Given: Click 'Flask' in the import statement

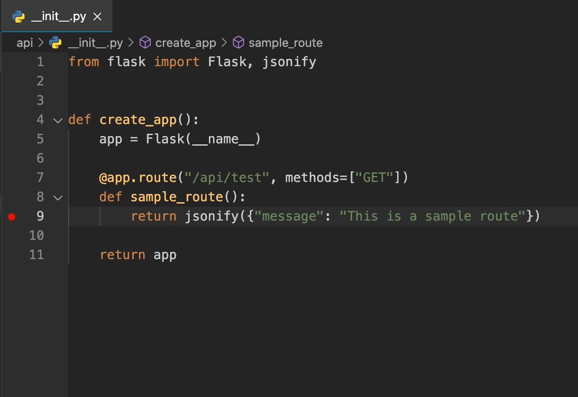Looking at the screenshot, I should (x=227, y=62).
